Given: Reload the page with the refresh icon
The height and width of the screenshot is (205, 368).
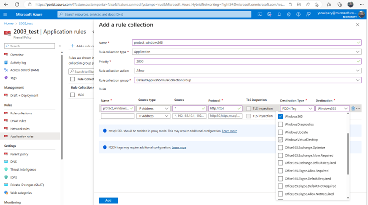Looking at the screenshot, I should (17, 4).
